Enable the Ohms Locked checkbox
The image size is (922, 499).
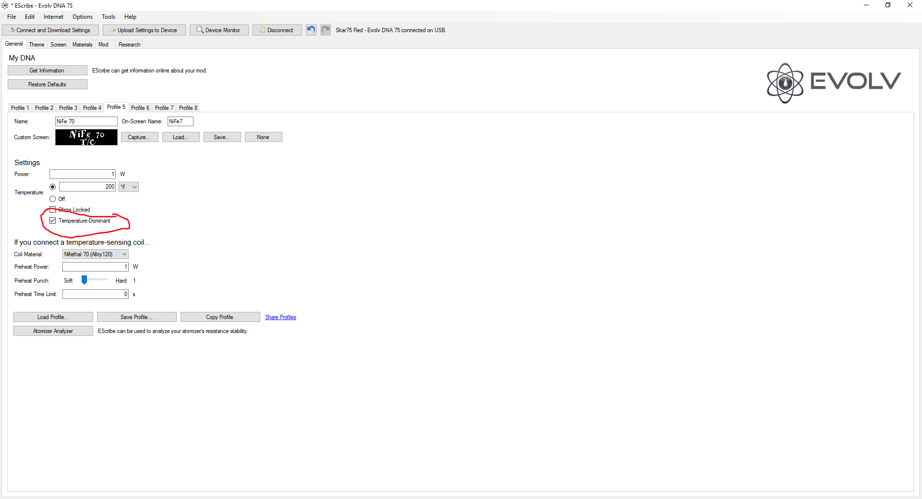click(x=53, y=210)
